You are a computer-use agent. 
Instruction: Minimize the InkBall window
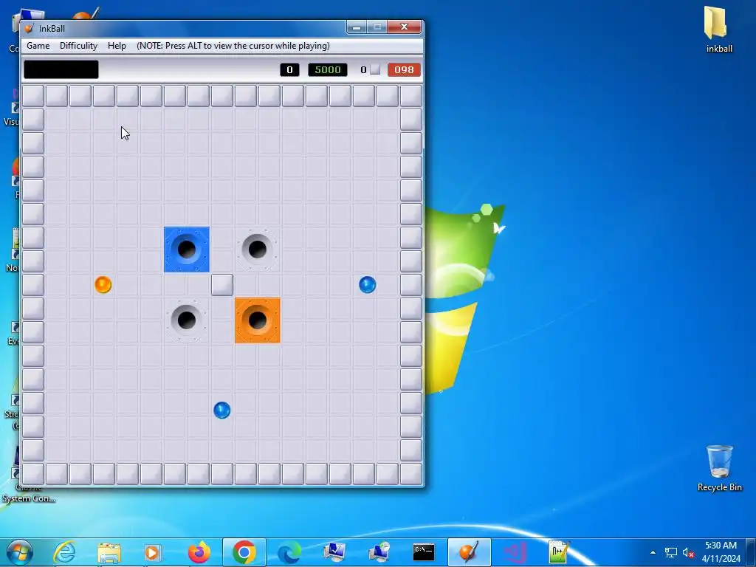click(x=357, y=27)
